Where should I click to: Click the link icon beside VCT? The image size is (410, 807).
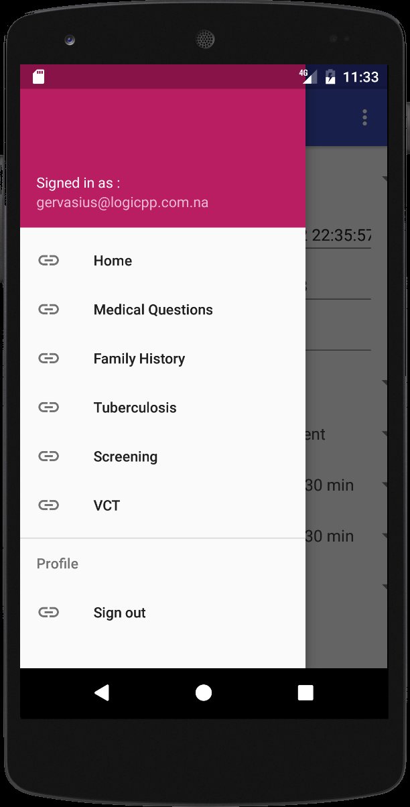pos(48,505)
